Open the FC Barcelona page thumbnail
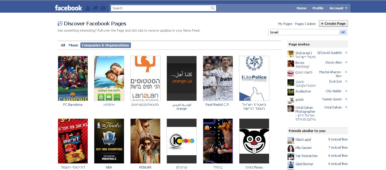 pos(73,78)
